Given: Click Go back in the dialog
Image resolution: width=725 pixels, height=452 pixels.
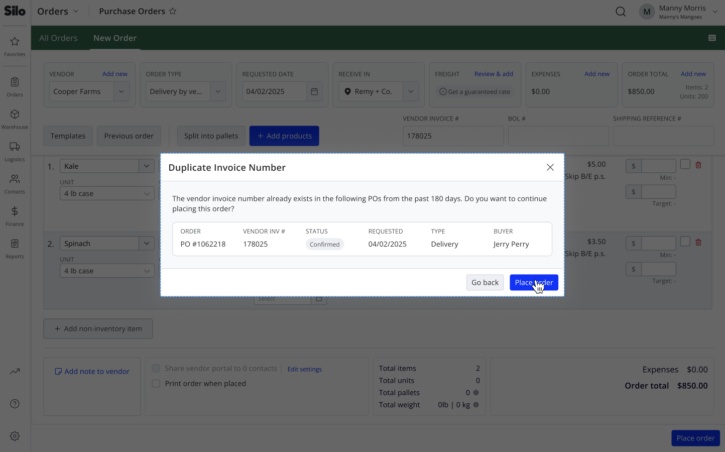Looking at the screenshot, I should pos(485,282).
